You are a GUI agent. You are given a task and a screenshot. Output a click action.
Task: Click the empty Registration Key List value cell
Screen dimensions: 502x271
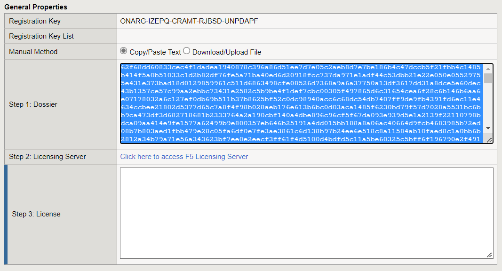click(306, 36)
